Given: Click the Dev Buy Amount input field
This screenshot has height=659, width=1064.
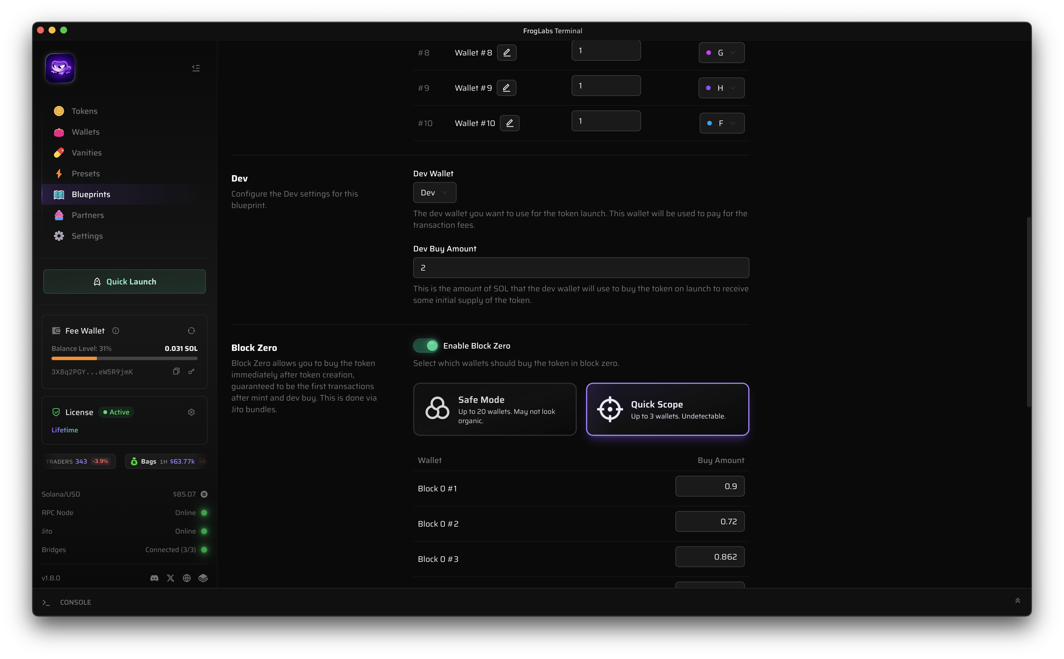Looking at the screenshot, I should click(581, 268).
